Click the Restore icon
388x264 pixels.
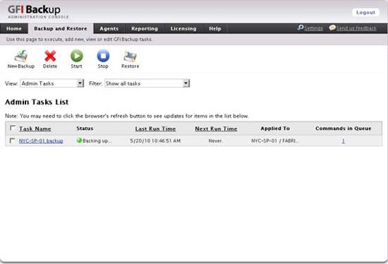[131, 56]
